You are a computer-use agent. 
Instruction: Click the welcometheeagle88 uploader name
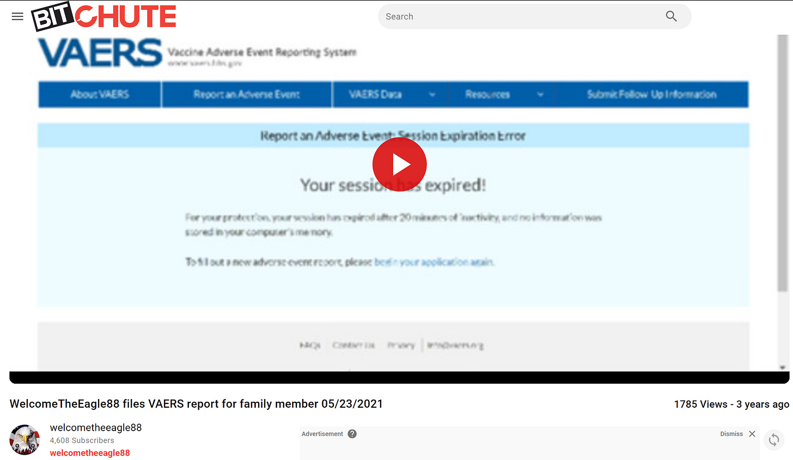96,427
